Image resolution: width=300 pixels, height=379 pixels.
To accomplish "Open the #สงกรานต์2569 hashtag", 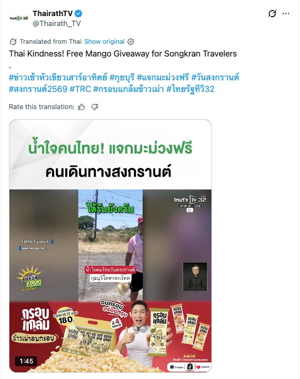I will [38, 89].
